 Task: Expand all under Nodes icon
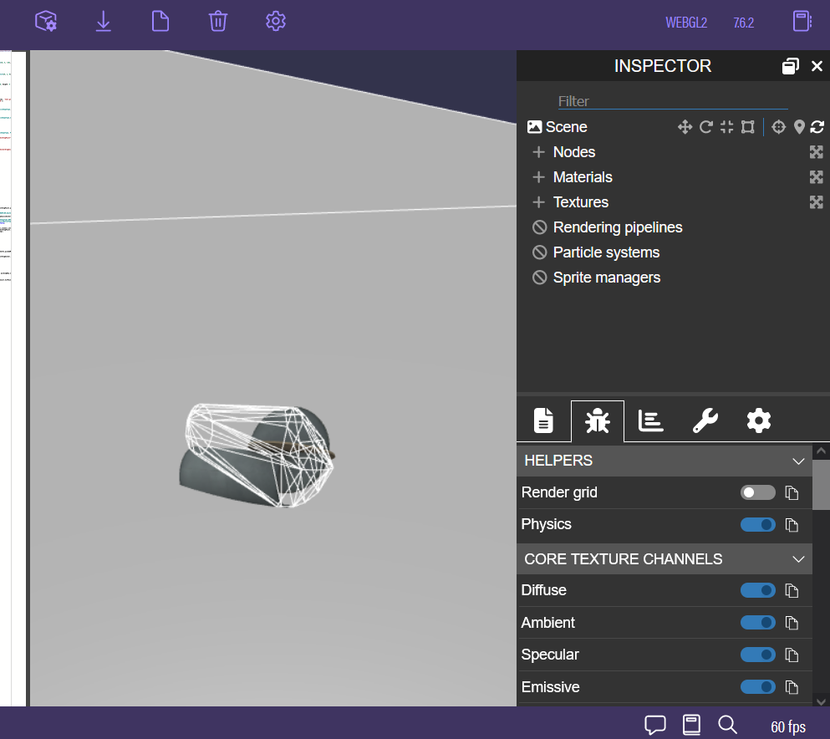tap(817, 152)
